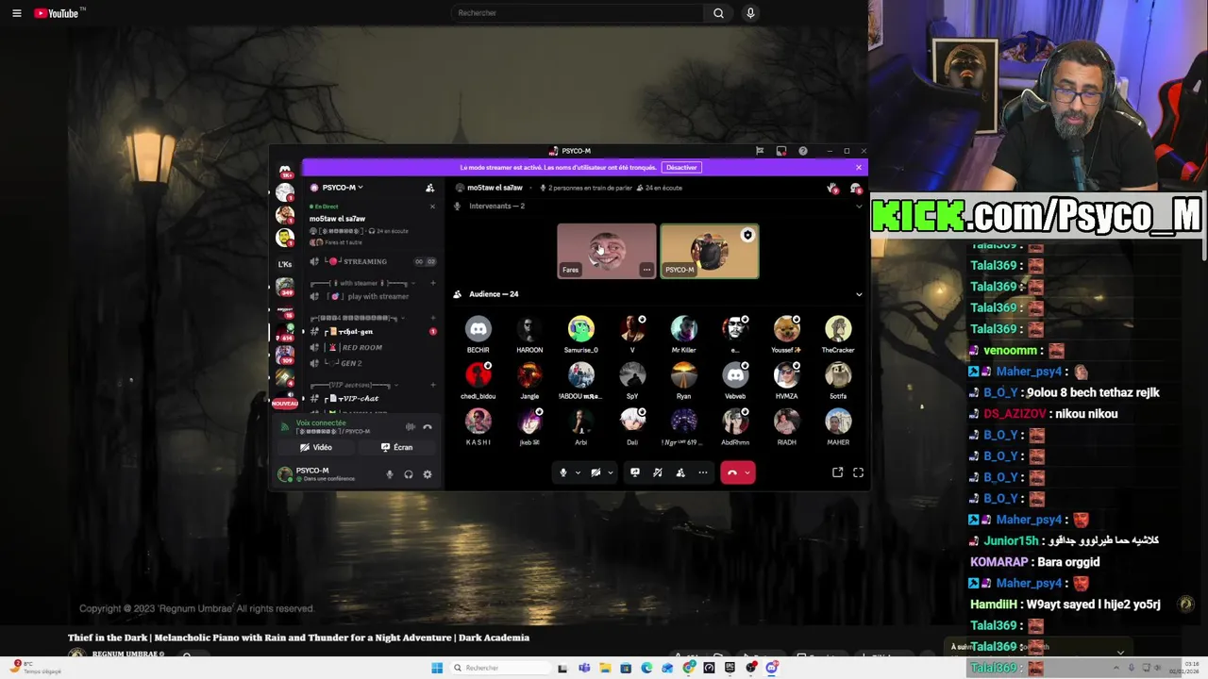Image resolution: width=1208 pixels, height=679 pixels.
Task: Open the YouTube hamburger menu
Action: coord(16,13)
